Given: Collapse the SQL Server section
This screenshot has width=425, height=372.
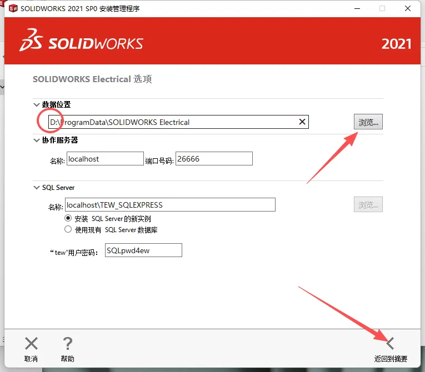Looking at the screenshot, I should tap(36, 188).
